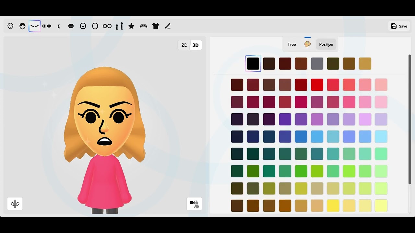Choose the golden tan preset swatch
415x233 pixels.
[365, 64]
